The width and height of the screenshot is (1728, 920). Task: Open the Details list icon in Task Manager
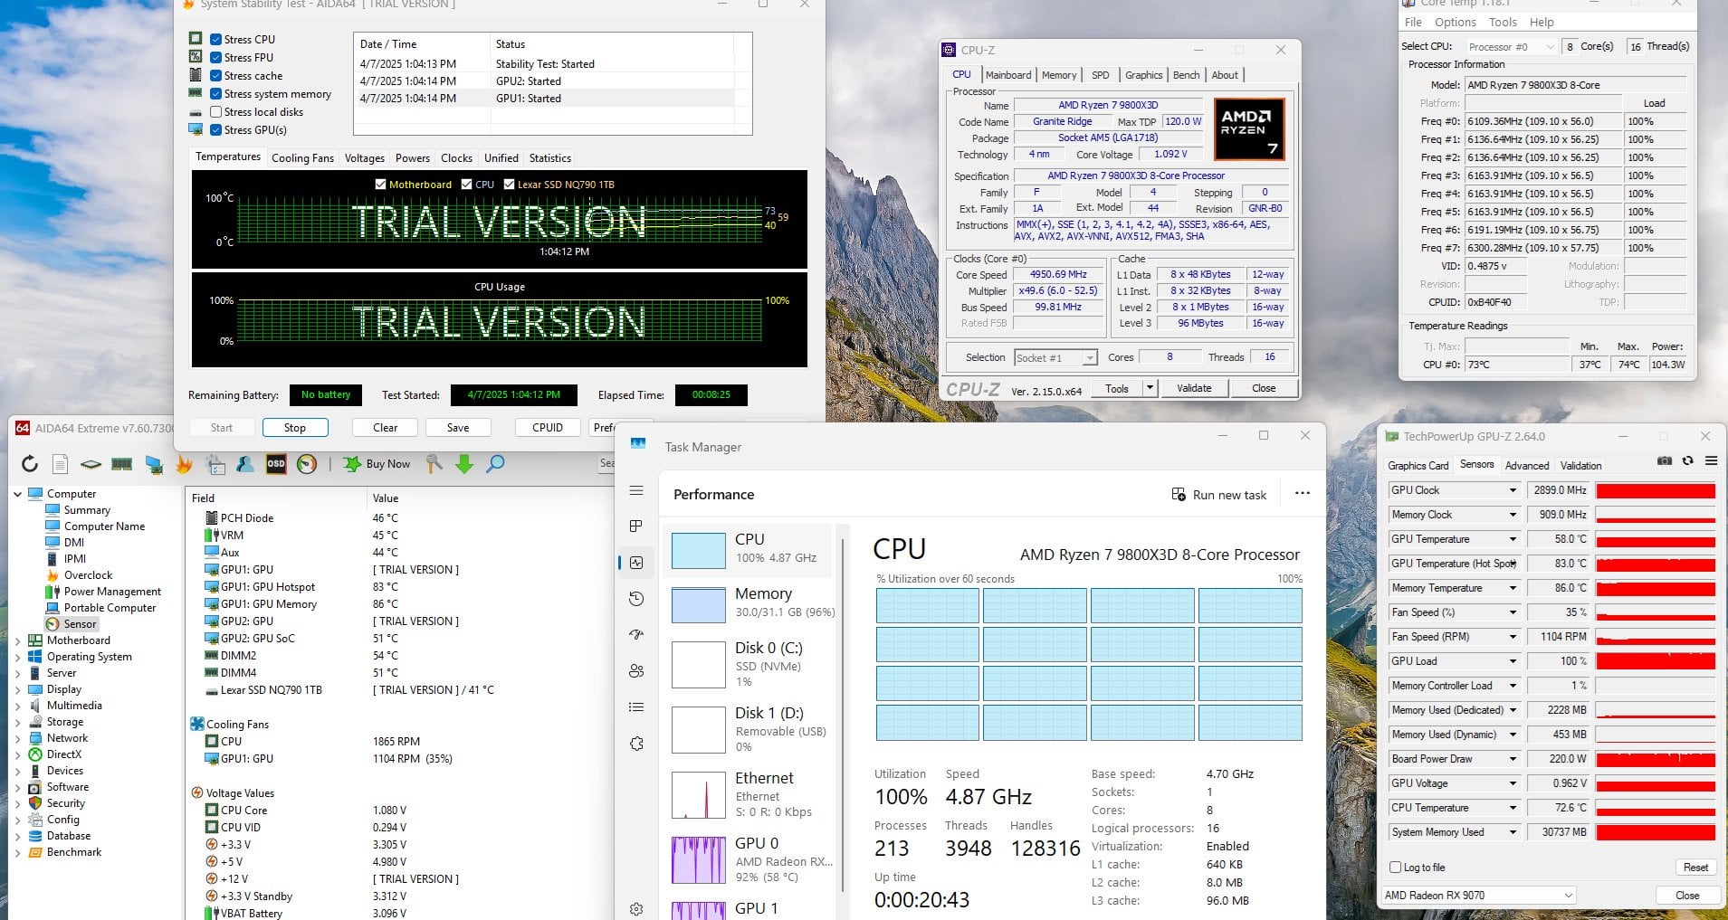[x=636, y=707]
